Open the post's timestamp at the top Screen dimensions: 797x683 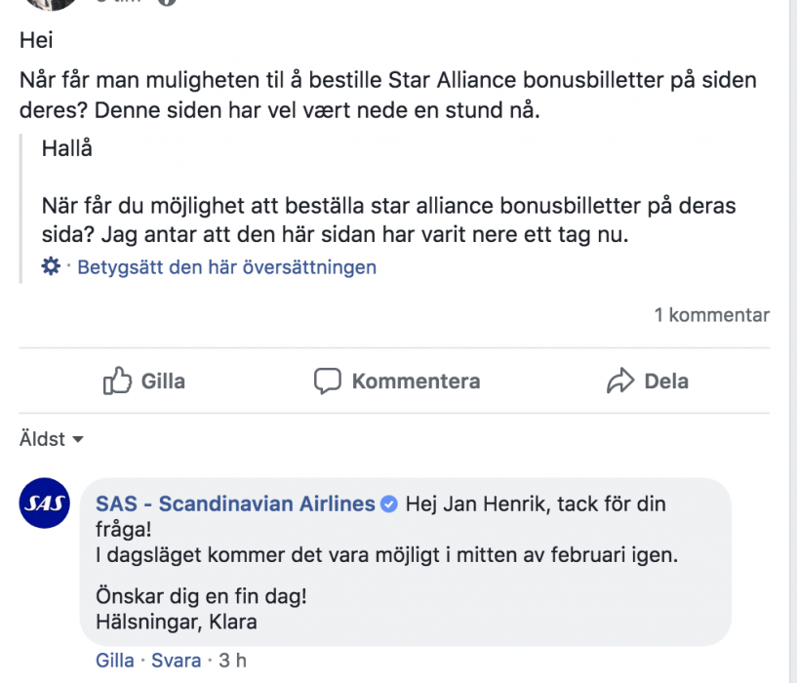pyautogui.click(x=119, y=2)
